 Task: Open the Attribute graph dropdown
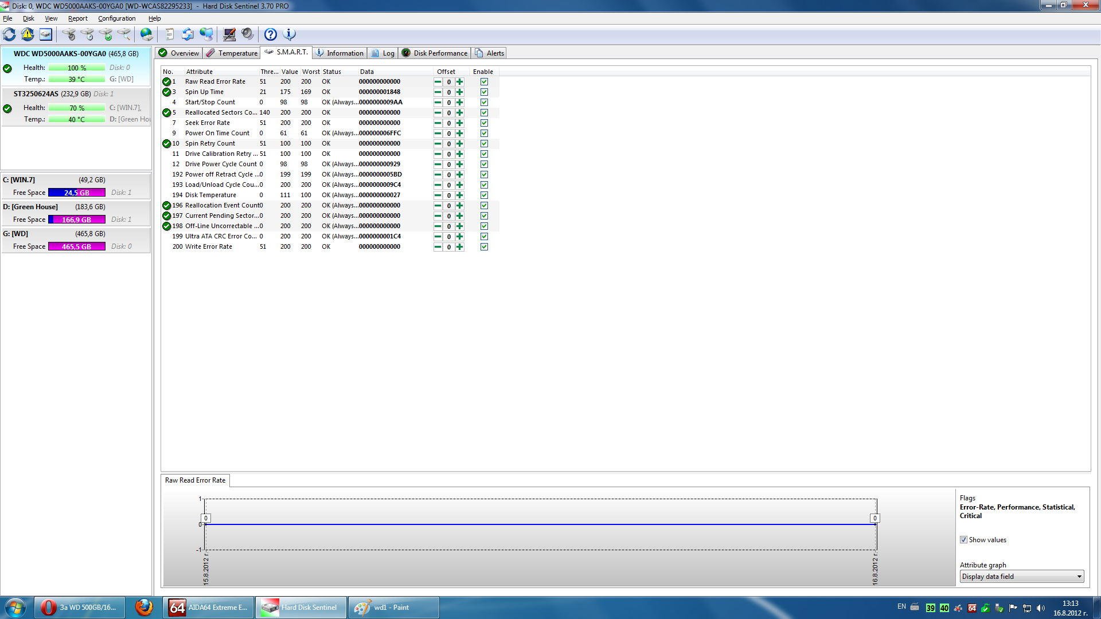click(1078, 576)
